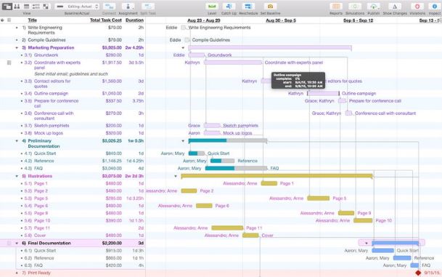442x277 pixels.
Task: Toggle Illustrations triangle in Gantt chart
Action: coord(176,176)
